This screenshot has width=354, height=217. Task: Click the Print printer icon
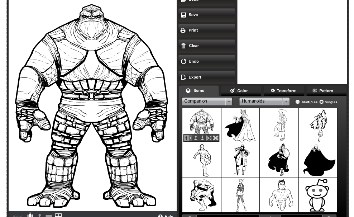[x=183, y=30]
